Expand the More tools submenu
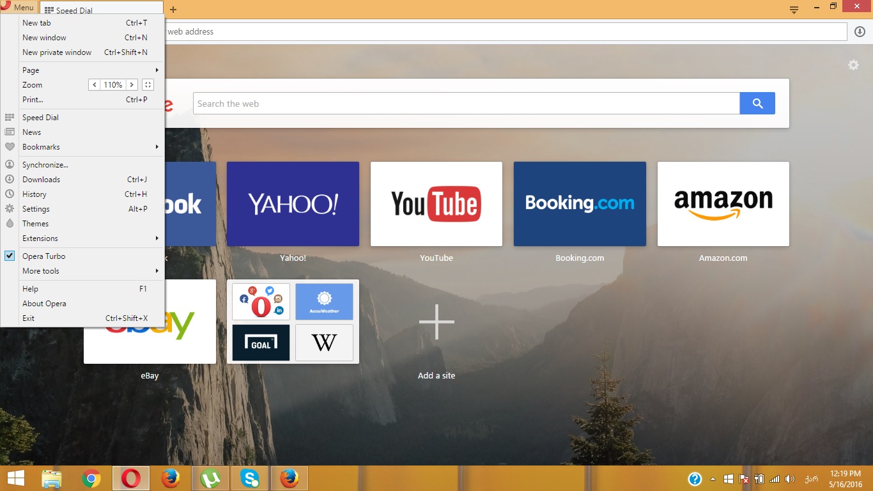The width and height of the screenshot is (873, 491). coord(83,271)
